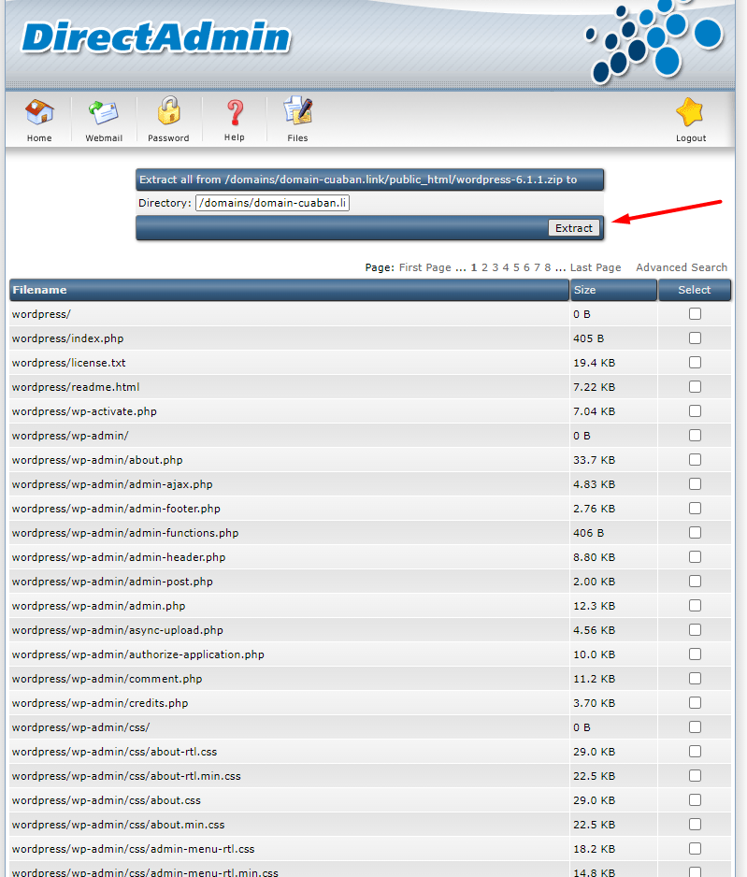Tick checkbox for admin-footer.php

pos(695,509)
